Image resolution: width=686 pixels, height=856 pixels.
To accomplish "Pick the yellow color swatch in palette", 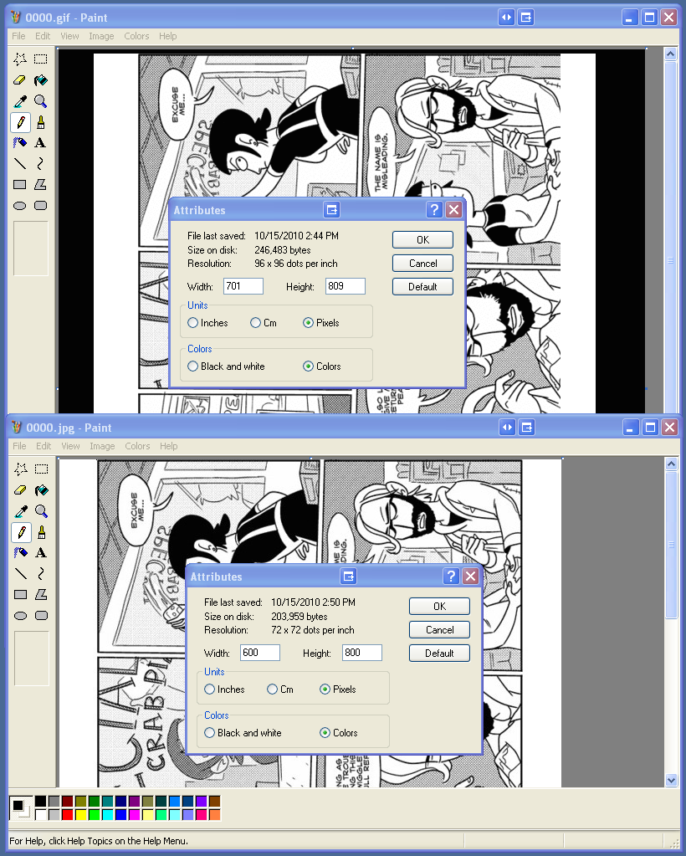I will tap(81, 814).
